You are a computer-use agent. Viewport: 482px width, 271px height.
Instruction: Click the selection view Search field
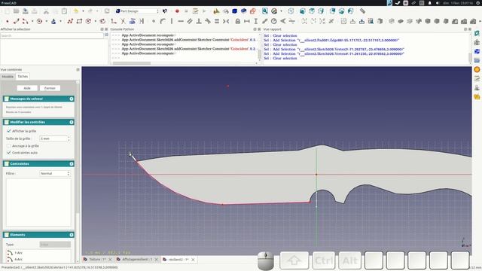52,35
